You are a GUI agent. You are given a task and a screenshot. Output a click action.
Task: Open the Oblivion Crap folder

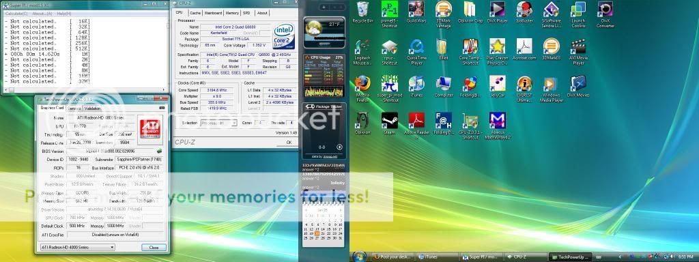click(470, 12)
